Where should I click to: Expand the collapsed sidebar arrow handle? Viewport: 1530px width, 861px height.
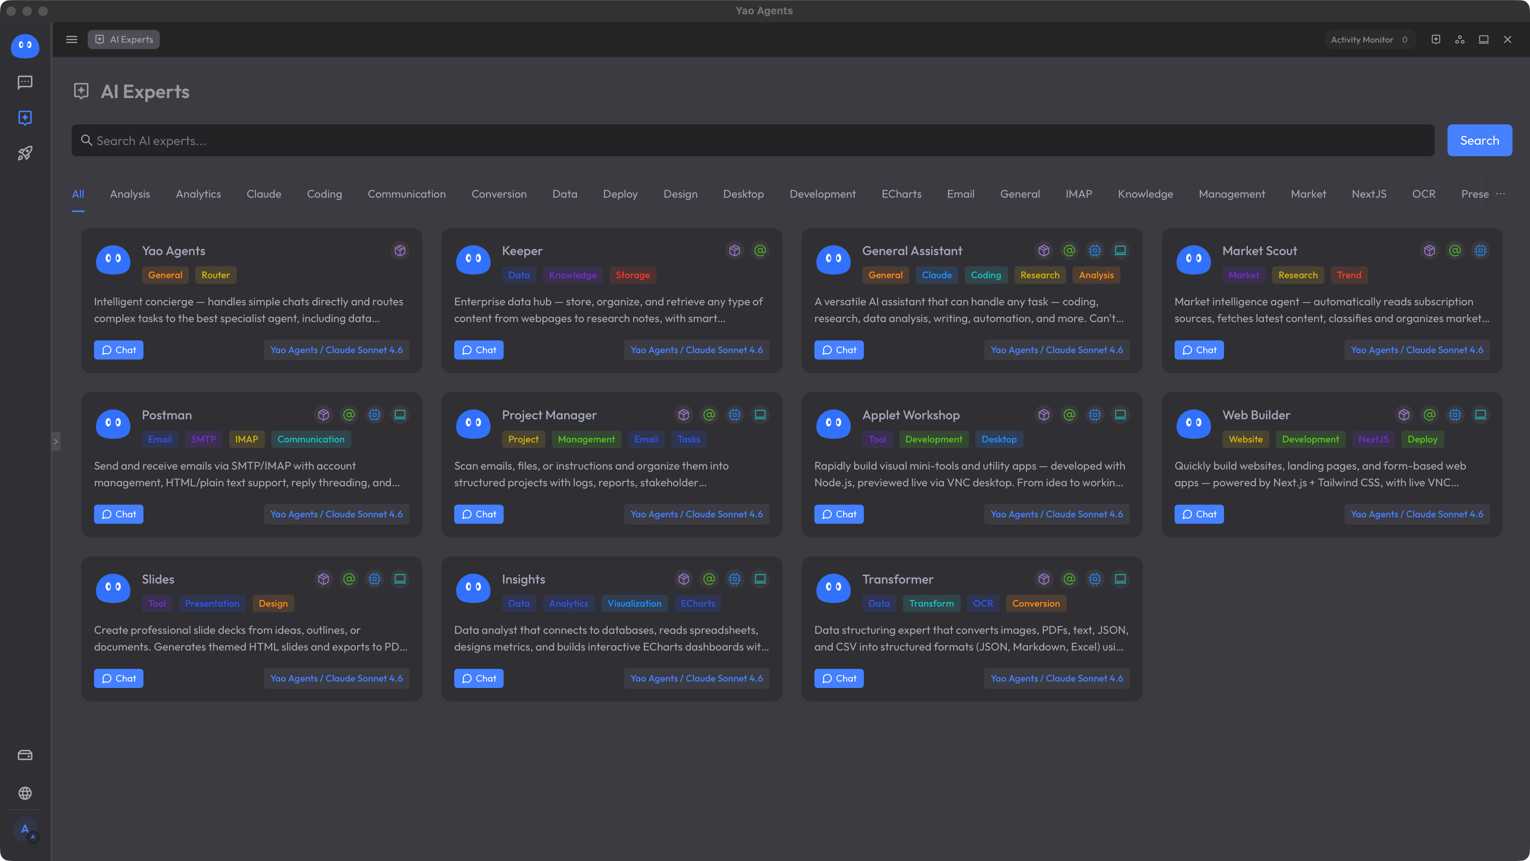coord(56,442)
